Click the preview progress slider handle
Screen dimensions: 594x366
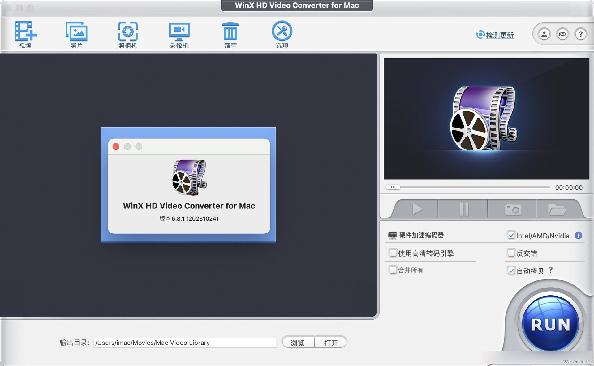[393, 187]
